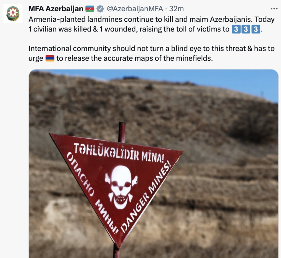
Task: Click the Armenia flag emoji in tweet
Action: pos(50,58)
